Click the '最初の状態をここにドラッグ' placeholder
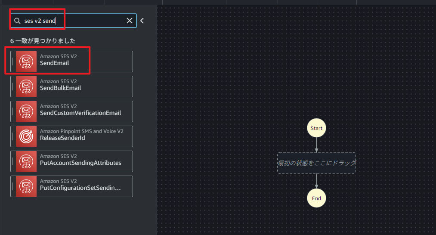Screen dimensions: 436x235 point(316,163)
